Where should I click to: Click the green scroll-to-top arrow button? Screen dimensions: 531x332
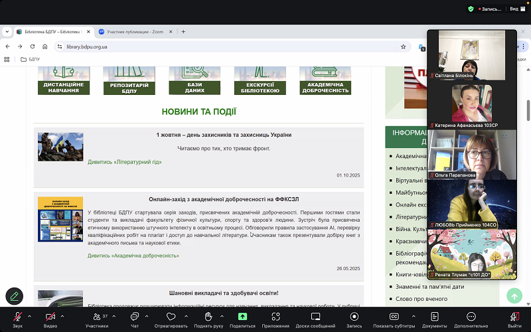point(514,295)
